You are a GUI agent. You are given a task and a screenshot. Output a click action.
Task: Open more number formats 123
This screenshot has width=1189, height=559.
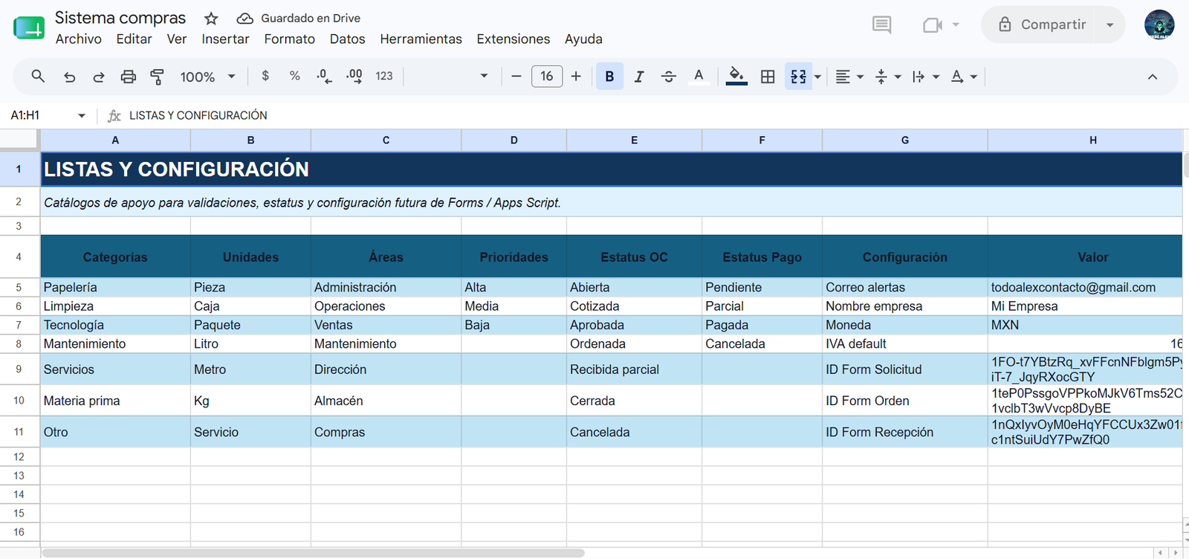384,76
